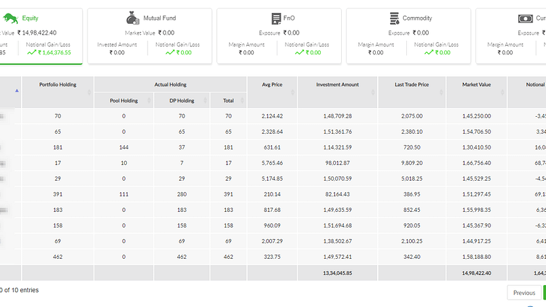
Task: Select Last Trade Price cell 9,809.20
Action: (x=412, y=163)
